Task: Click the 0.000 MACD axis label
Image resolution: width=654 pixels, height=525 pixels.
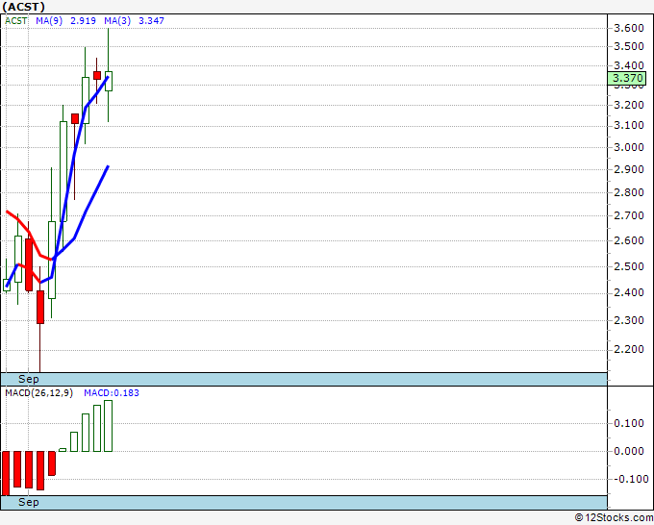Action: click(629, 451)
